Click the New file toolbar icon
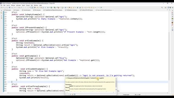This screenshot has height=98, width=174. (2, 8)
